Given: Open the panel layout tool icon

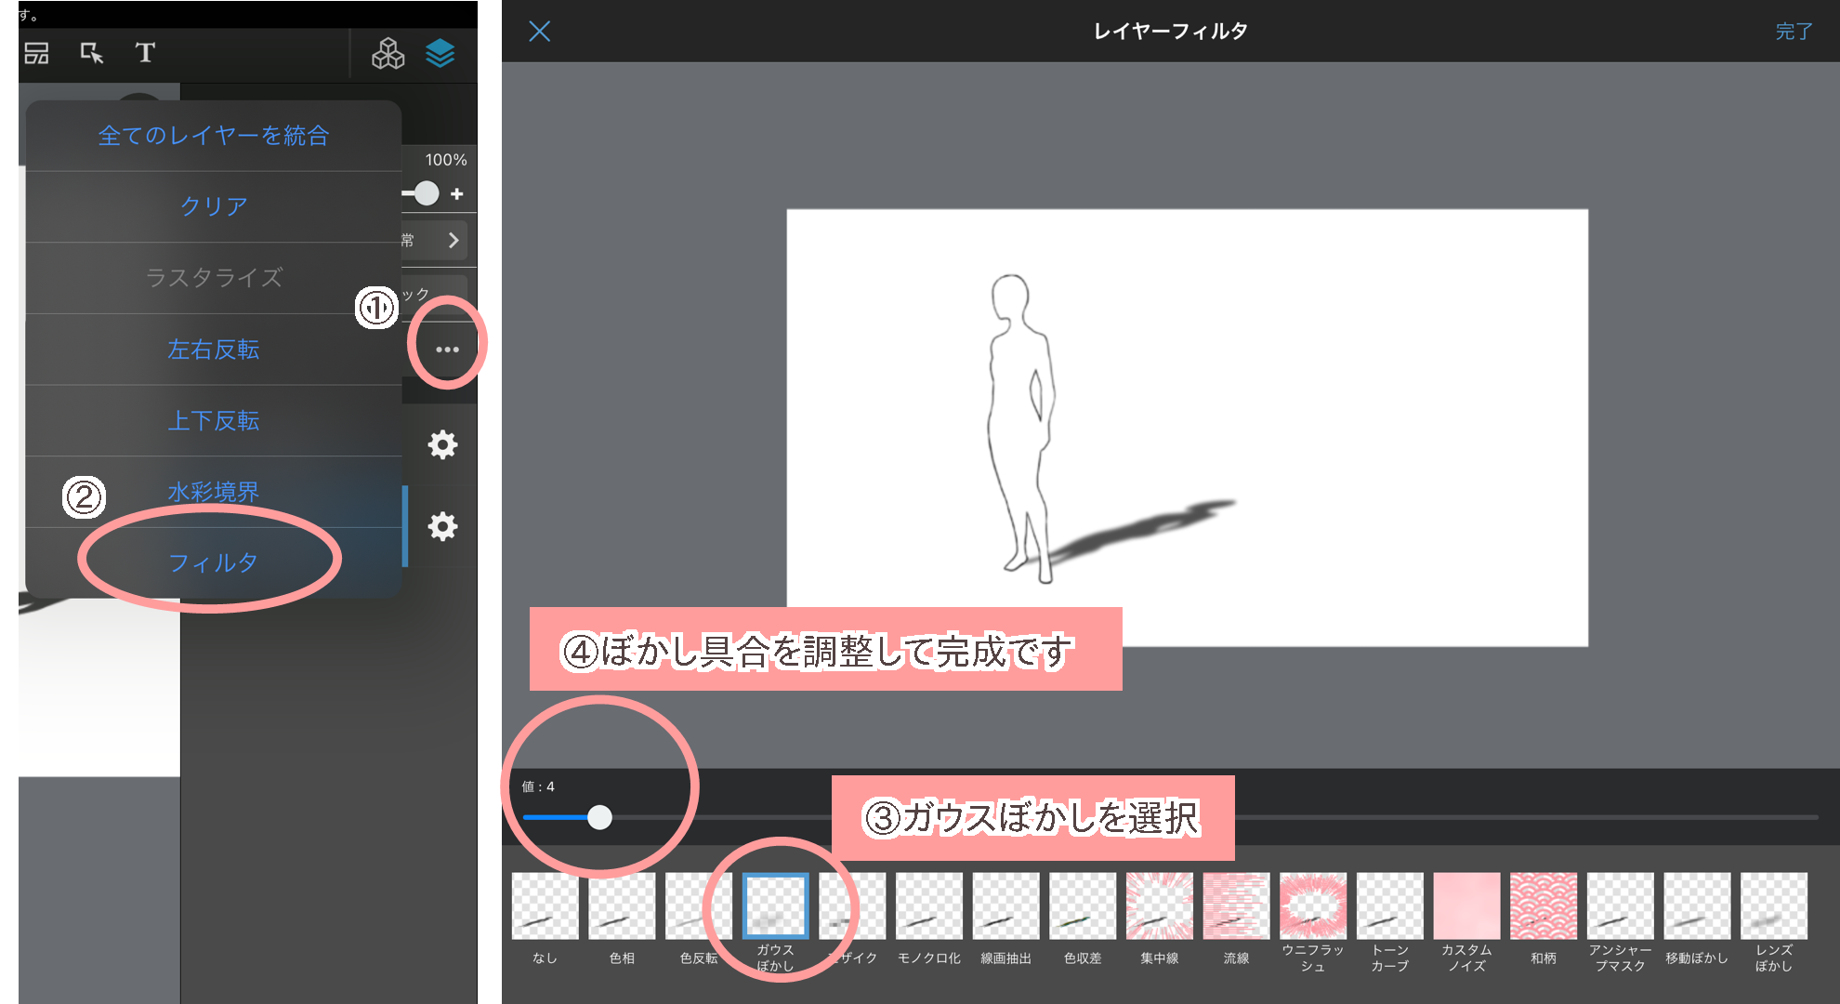Looking at the screenshot, I should 36,53.
